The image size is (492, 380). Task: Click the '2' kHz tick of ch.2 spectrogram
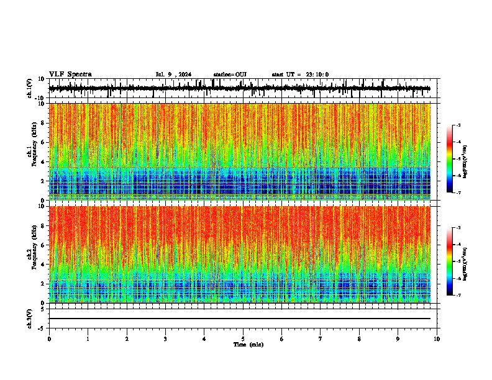click(43, 284)
